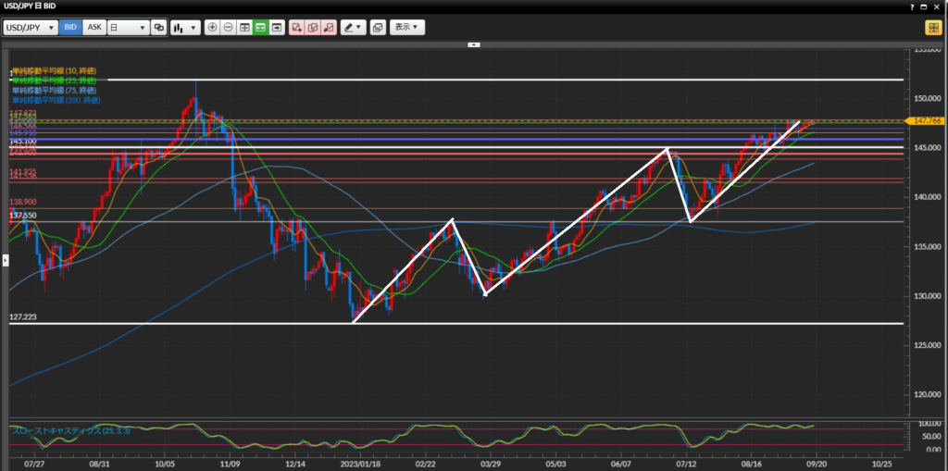Toggle the green highlighted fit-width button
The height and width of the screenshot is (471, 948).
(x=260, y=28)
